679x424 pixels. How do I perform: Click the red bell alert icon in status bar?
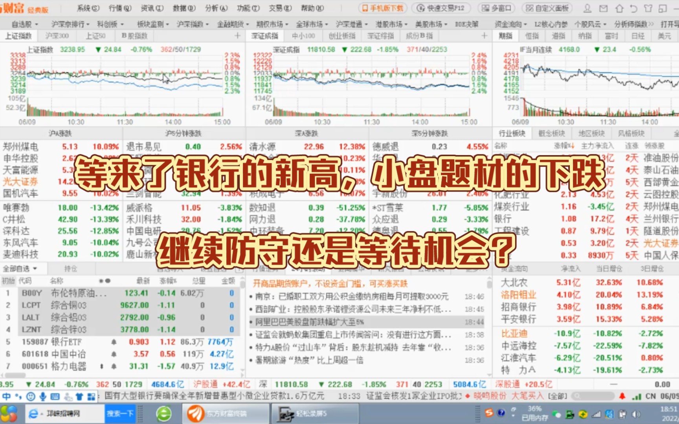tap(622, 396)
